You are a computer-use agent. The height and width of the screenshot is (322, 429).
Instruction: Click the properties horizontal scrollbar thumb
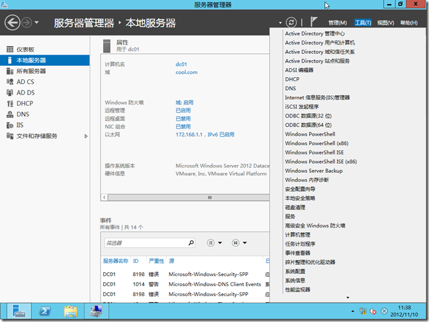point(189,198)
